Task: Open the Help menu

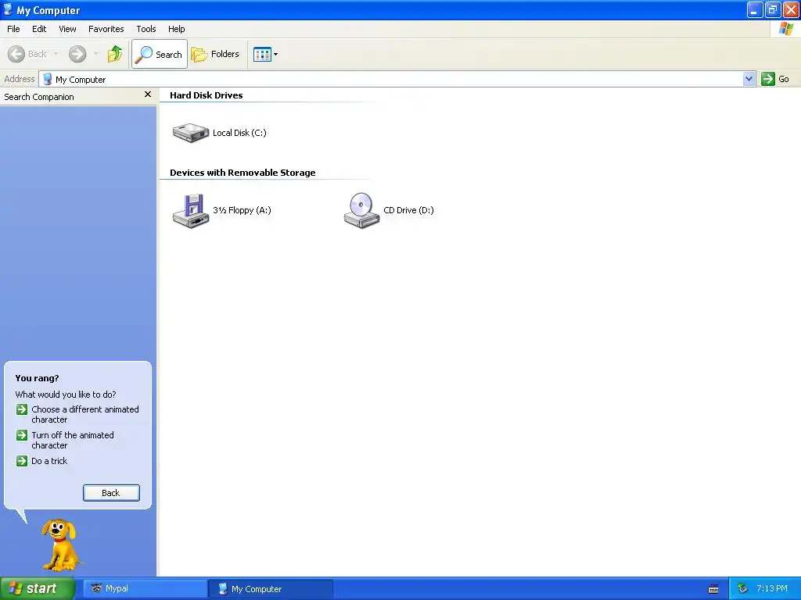Action: [x=176, y=29]
